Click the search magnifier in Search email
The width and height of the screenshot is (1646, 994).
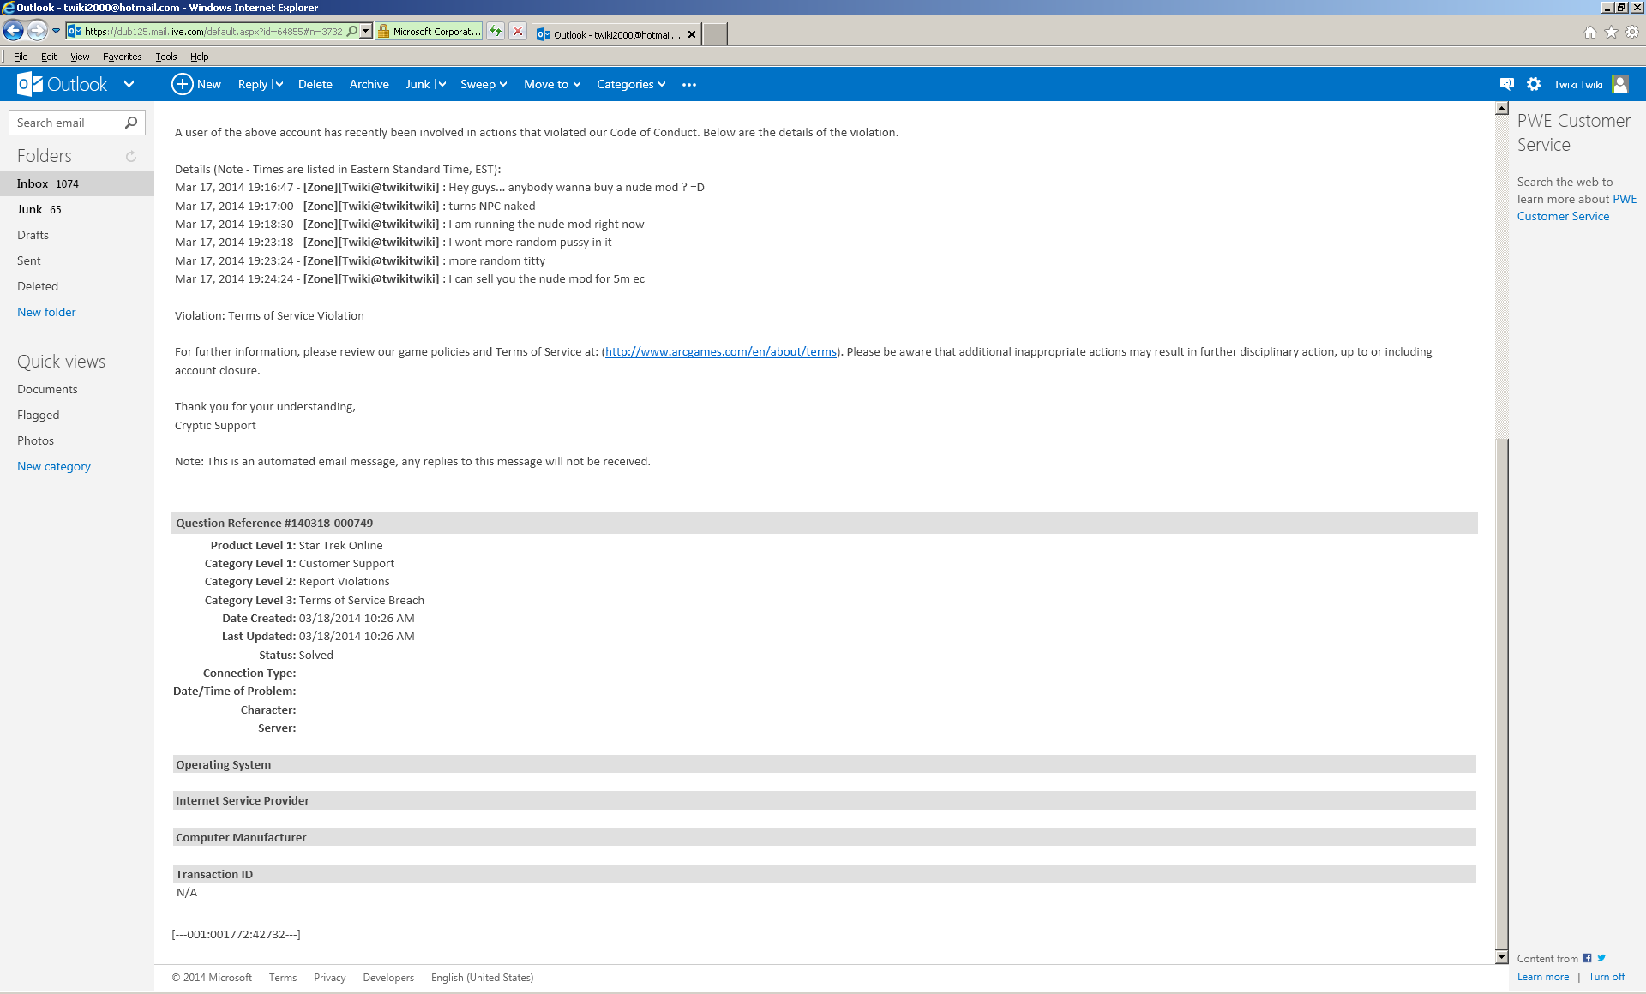[131, 123]
